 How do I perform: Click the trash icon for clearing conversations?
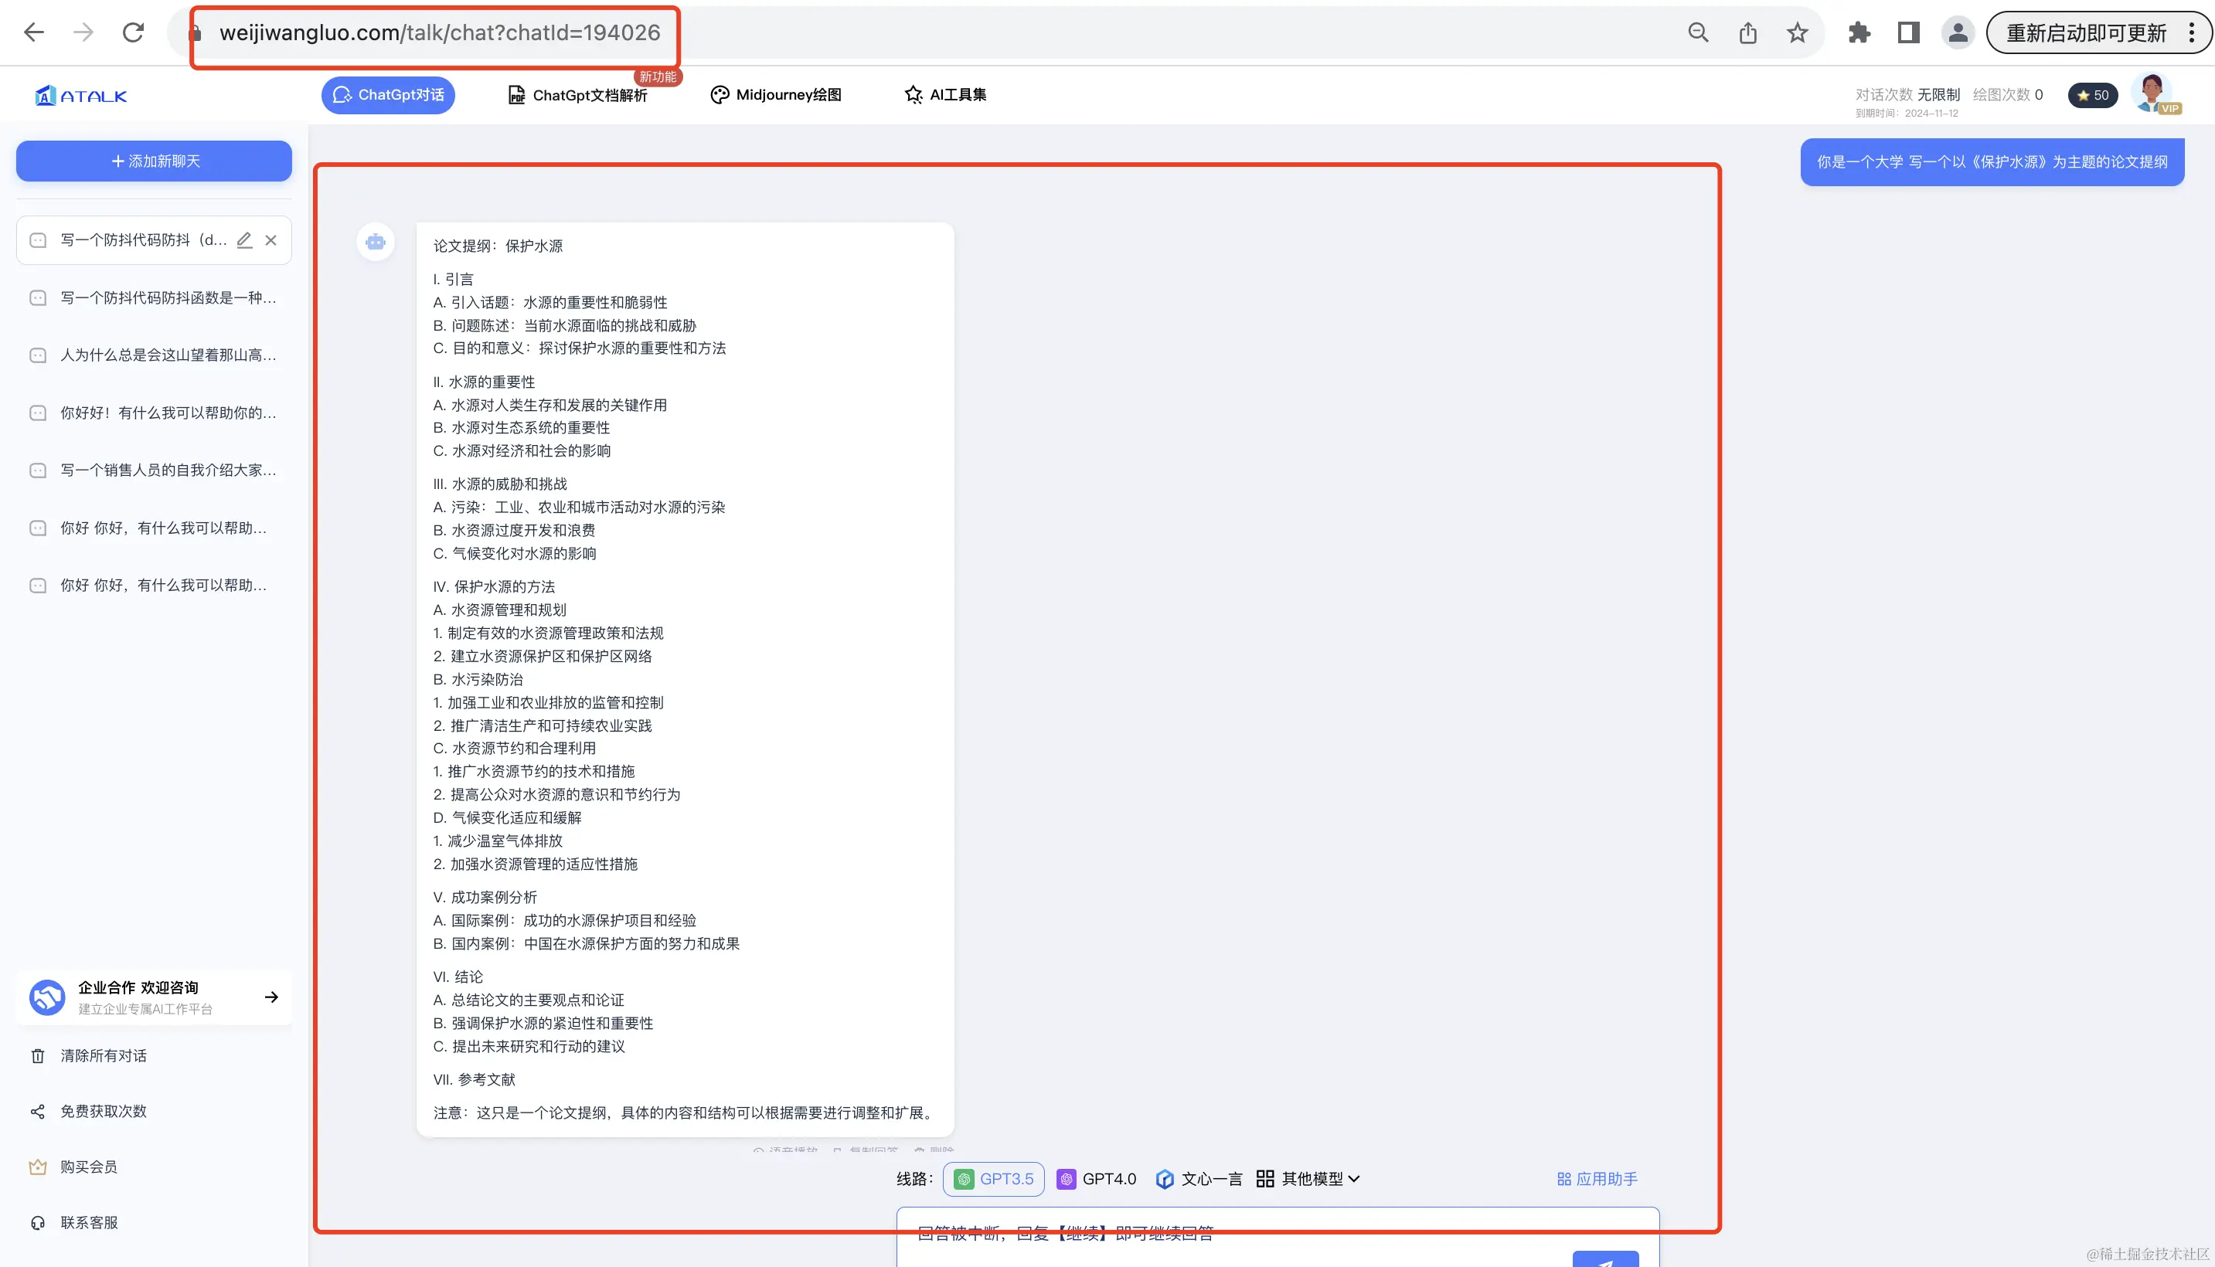coord(37,1055)
